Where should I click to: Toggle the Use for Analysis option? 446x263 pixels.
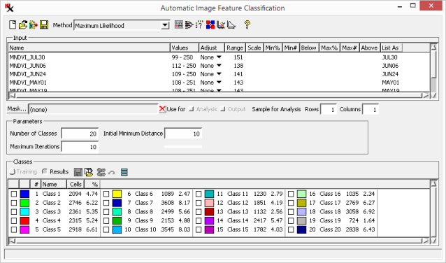point(192,109)
